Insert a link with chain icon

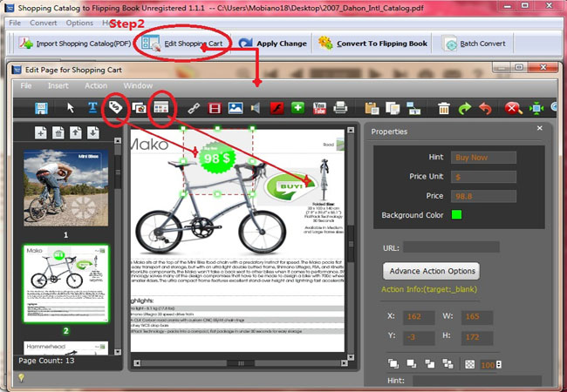click(194, 108)
